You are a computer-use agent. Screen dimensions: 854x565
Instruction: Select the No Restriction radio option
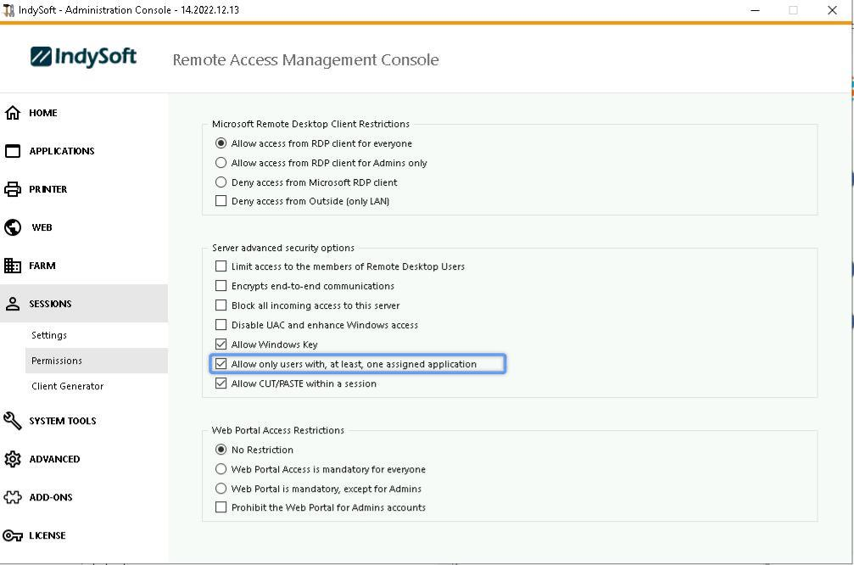click(x=220, y=450)
